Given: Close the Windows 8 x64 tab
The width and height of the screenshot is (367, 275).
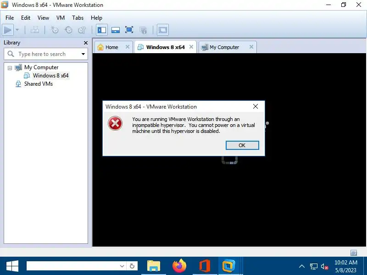Looking at the screenshot, I should (x=191, y=47).
